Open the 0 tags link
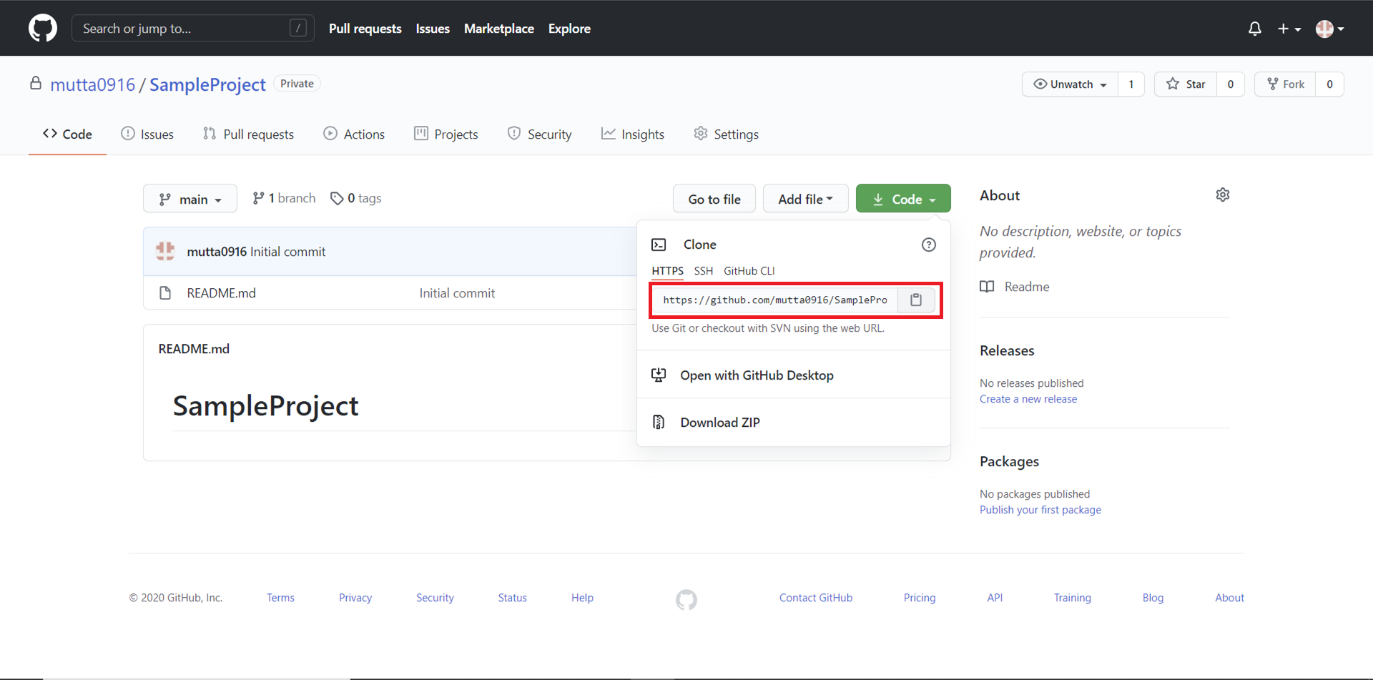This screenshot has height=680, width=1373. coord(356,198)
